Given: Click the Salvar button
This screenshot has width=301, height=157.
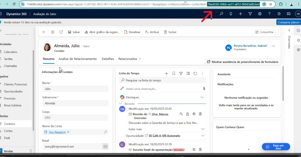Looking at the screenshot, I should tap(74, 32).
